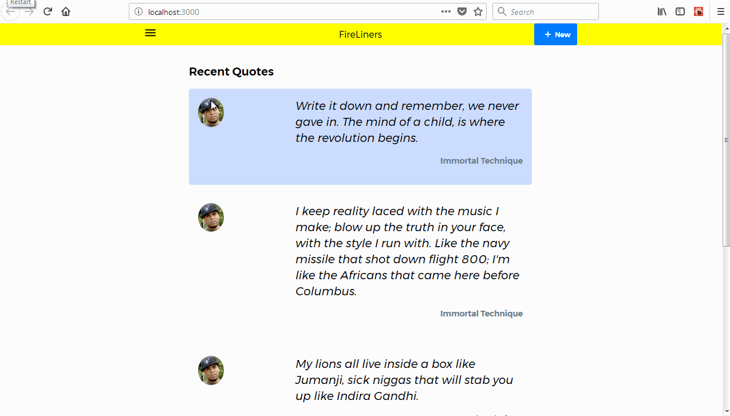Focus the browser Search field
This screenshot has width=730, height=416.
pos(546,11)
